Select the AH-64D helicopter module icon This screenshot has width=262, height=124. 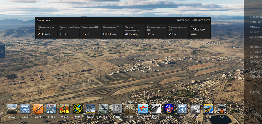pyautogui.click(x=64, y=109)
